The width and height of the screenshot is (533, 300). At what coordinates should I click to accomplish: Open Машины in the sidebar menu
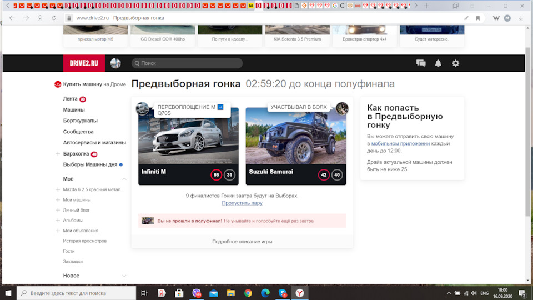coord(74,110)
